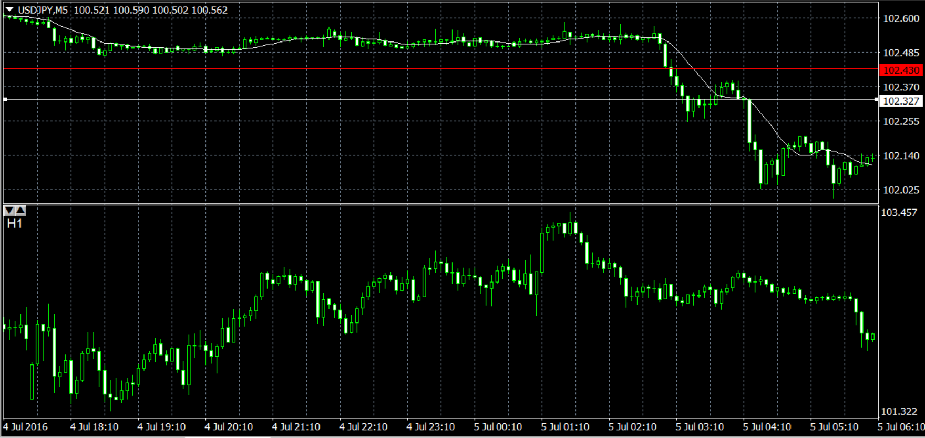Click the right handle of the white horizontal line

pos(876,99)
